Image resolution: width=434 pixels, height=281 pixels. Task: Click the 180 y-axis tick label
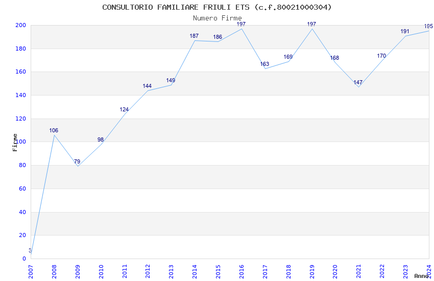pos(20,49)
